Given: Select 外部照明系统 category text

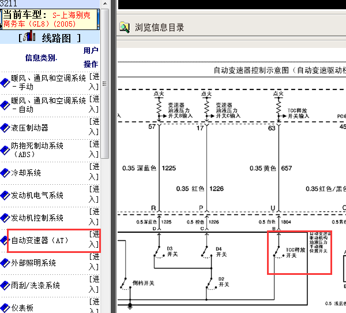Looking at the screenshot, I should [x=33, y=263].
